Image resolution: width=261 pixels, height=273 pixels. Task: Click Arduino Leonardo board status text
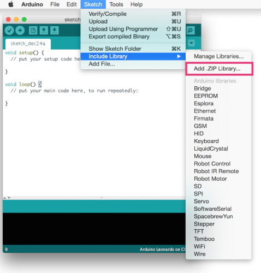pyautogui.click(x=163, y=250)
